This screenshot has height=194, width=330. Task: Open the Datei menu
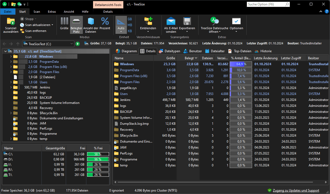coord(8,12)
